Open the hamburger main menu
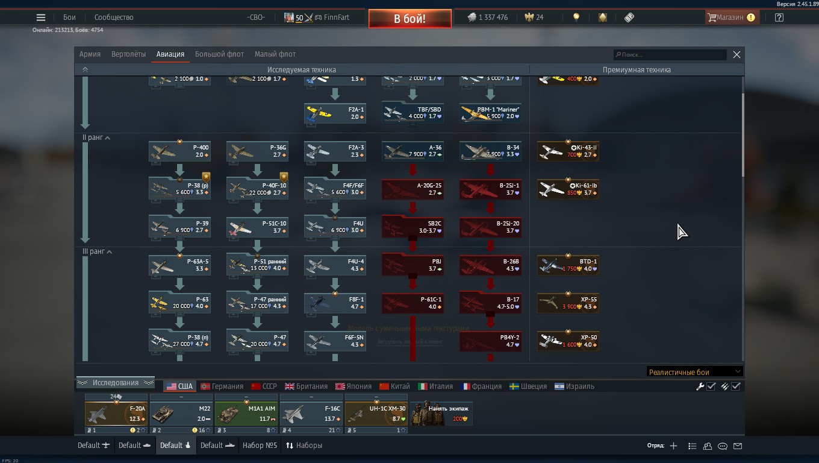The width and height of the screenshot is (819, 463). pyautogui.click(x=41, y=17)
